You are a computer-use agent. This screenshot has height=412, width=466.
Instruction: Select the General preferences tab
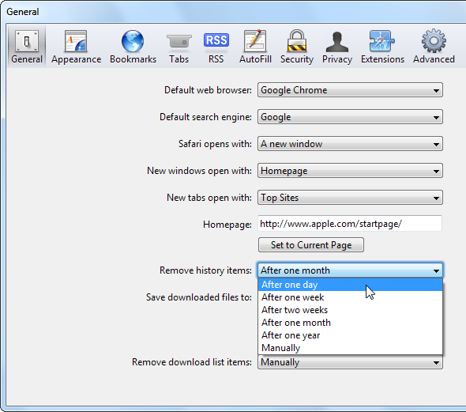coord(27,47)
